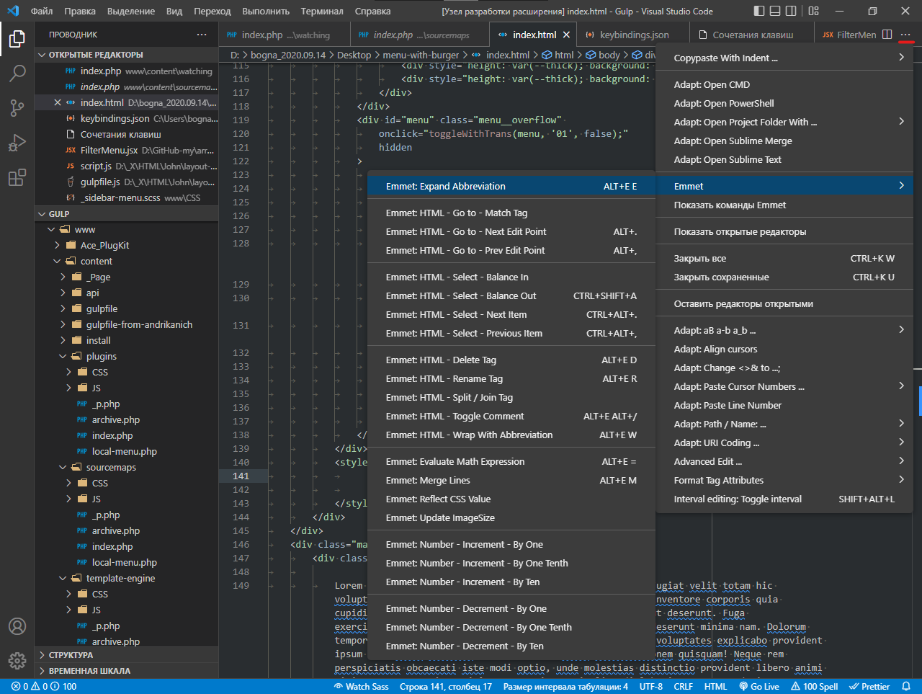Select Adapt: Open PowerShell

pos(784,104)
